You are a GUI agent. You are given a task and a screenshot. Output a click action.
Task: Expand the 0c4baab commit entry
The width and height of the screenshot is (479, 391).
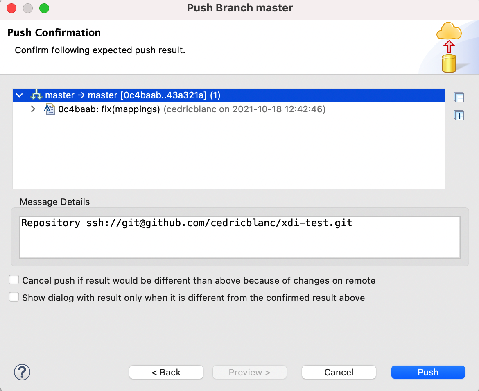[x=33, y=109]
